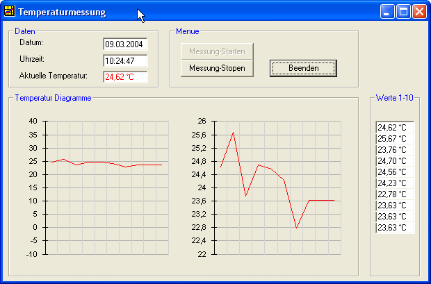Image resolution: width=431 pixels, height=284 pixels.
Task: Click the 24,56 °C value in Werte list
Action: tap(395, 172)
